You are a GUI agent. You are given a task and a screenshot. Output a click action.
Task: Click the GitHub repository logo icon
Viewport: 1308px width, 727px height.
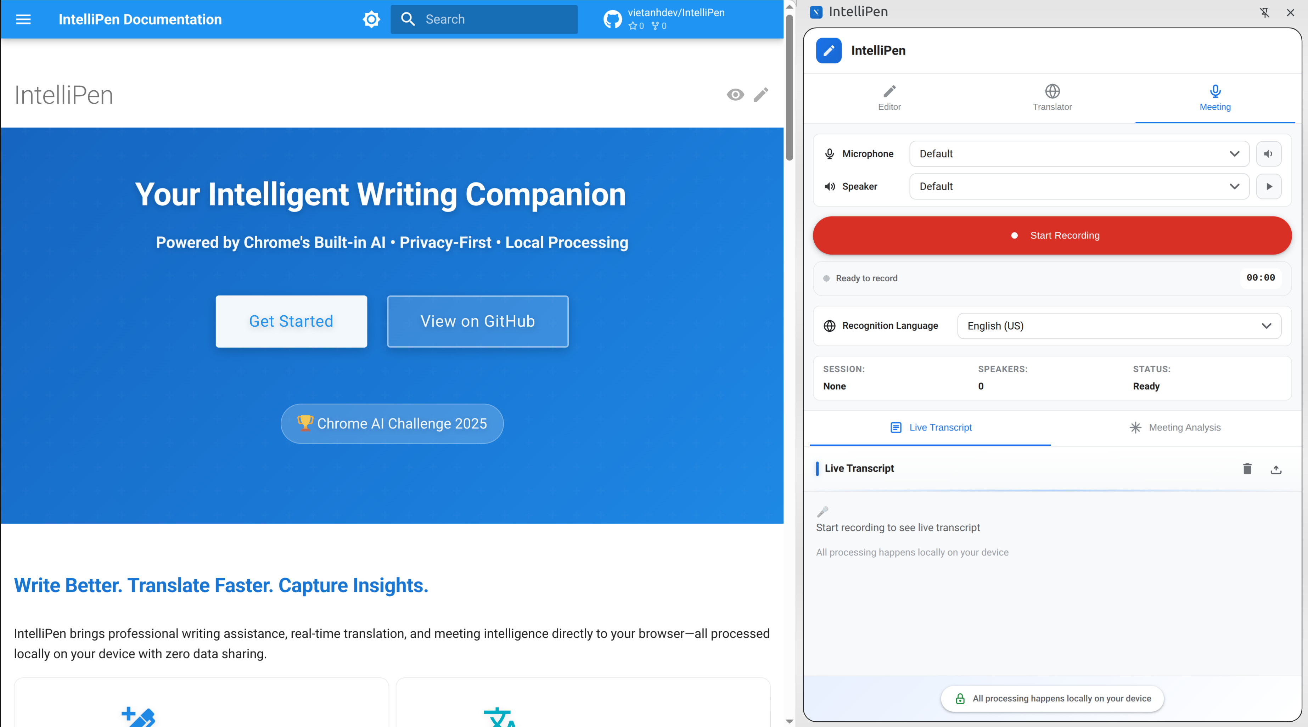612,19
